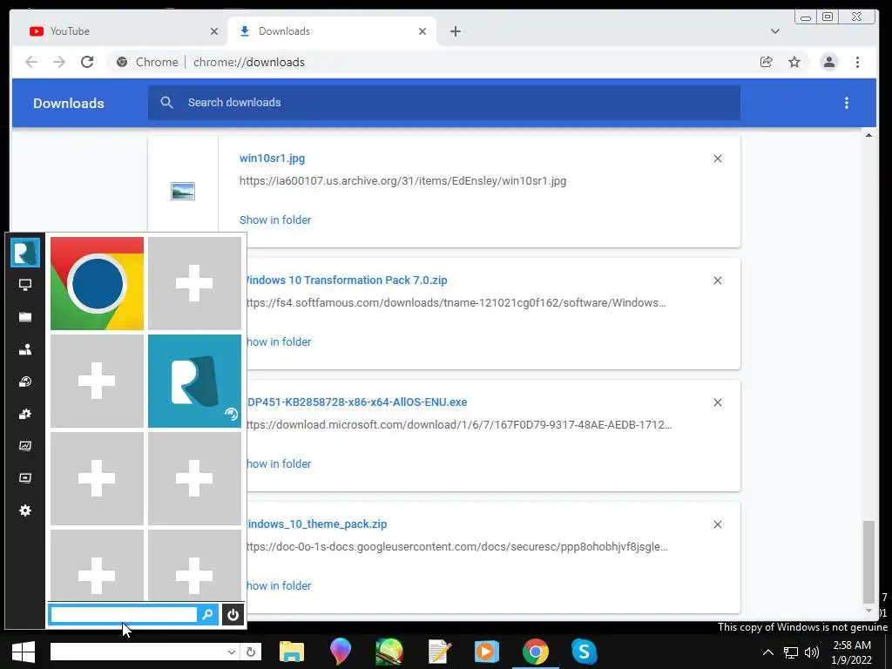Image resolution: width=892 pixels, height=669 pixels.
Task: Open the win10sr1.jpg download link
Action: pos(272,159)
